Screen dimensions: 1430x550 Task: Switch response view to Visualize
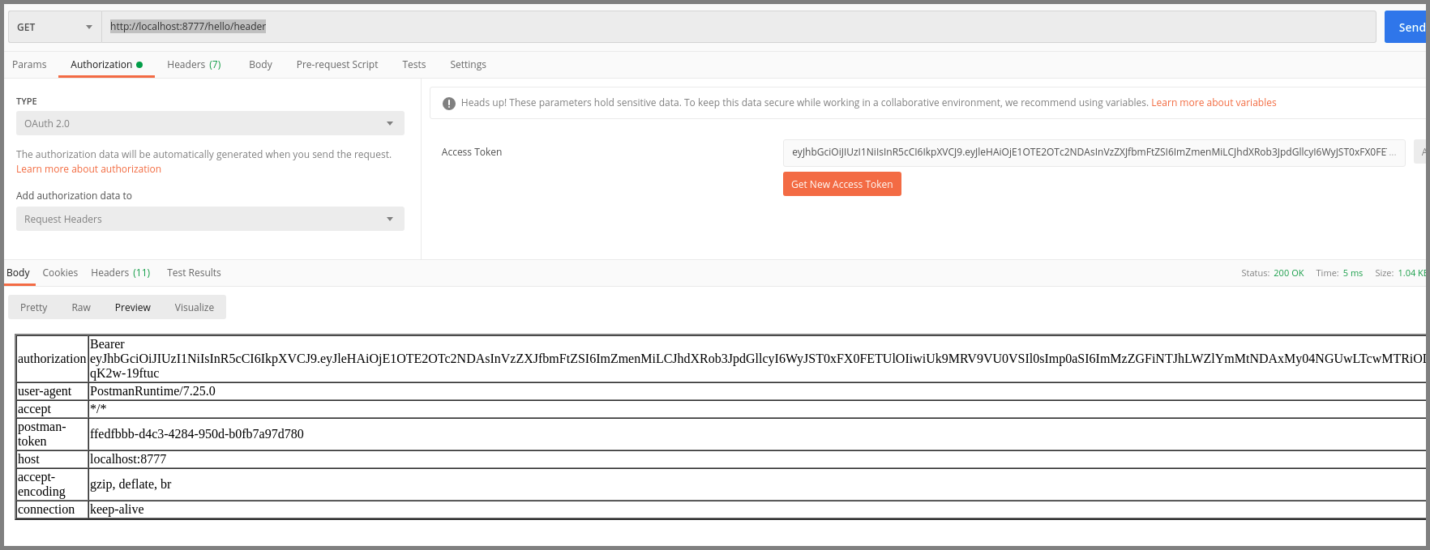coord(195,308)
